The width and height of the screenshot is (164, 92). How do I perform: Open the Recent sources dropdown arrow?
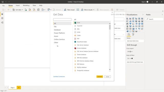45,10
